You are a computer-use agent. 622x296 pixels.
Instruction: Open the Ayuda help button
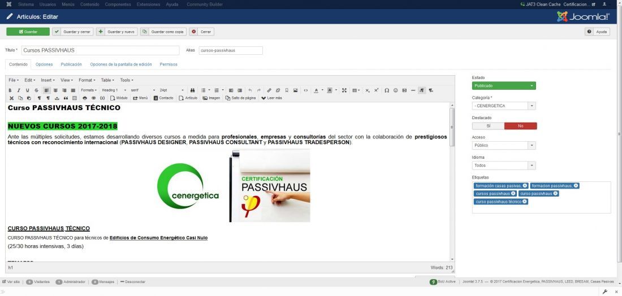tap(598, 32)
